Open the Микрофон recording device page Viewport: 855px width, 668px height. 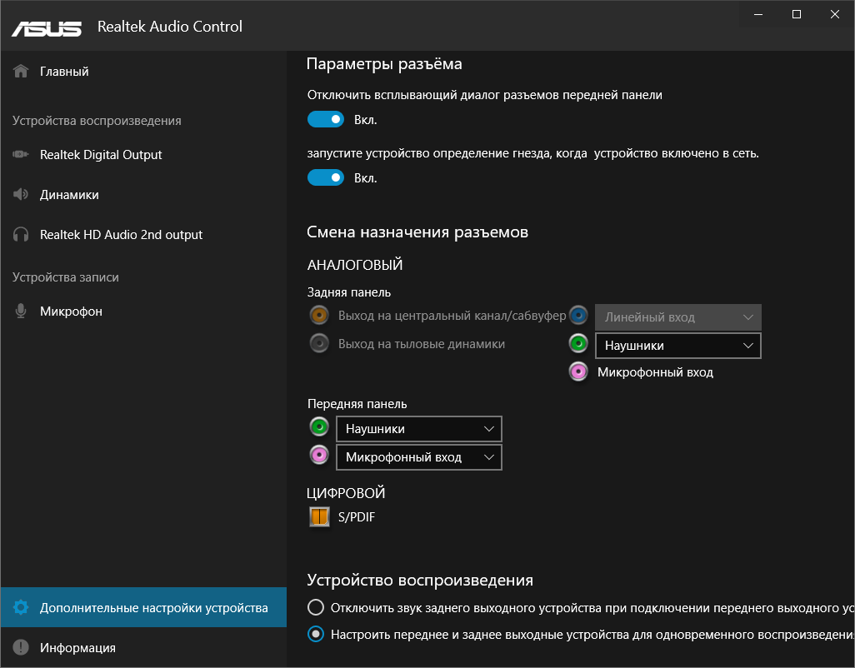[143, 311]
